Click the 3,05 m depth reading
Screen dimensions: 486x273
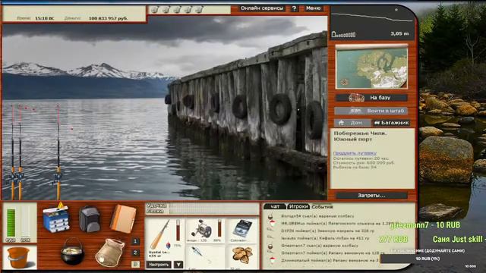(x=399, y=33)
